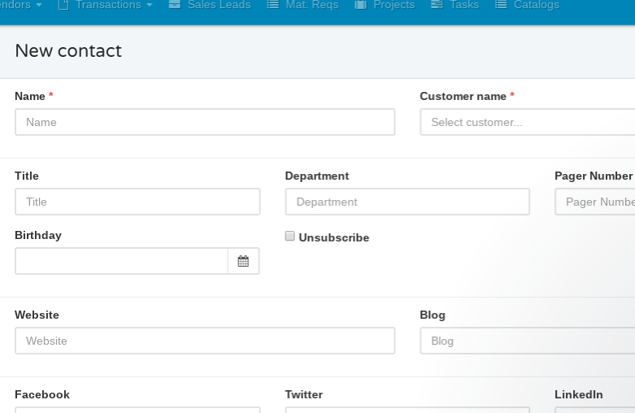The width and height of the screenshot is (635, 413).
Task: Click into the Title text field
Action: click(x=137, y=202)
